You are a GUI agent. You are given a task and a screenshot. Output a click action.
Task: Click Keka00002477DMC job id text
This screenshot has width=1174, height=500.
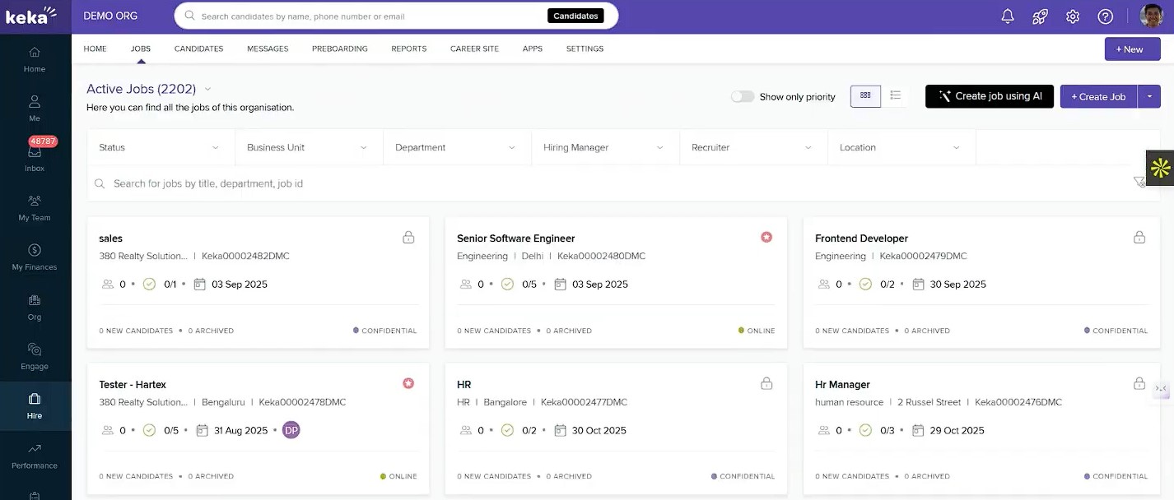(x=584, y=402)
